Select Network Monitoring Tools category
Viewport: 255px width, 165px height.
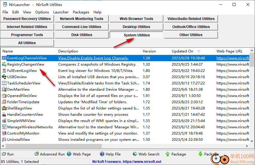[x=82, y=19]
